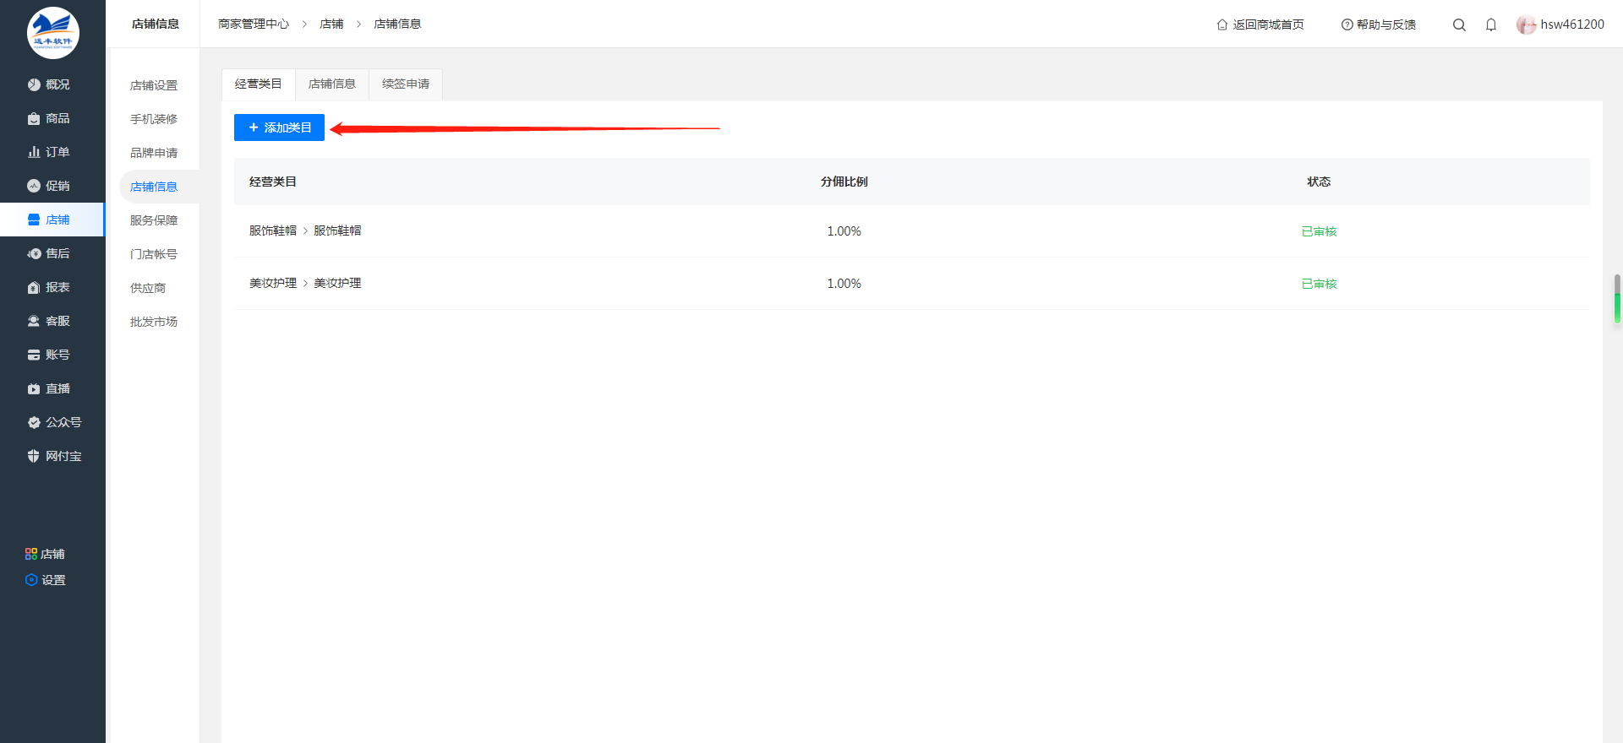Open 售后 after-sales sidebar item
Viewport: 1623px width, 743px height.
pyautogui.click(x=49, y=253)
